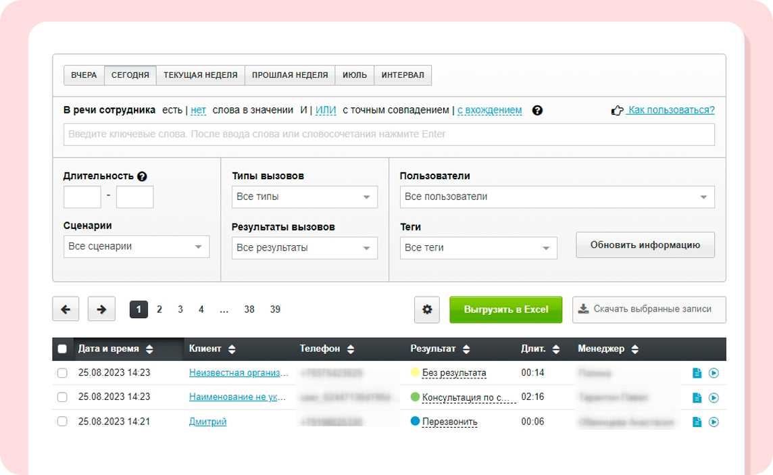Play recording of the Дмитрий call
Viewport: 773px width, 475px height.
click(x=714, y=422)
